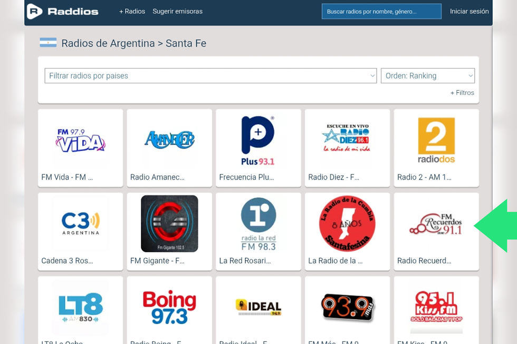The width and height of the screenshot is (517, 344).
Task: Click the 95.1 Kiss FM logo
Action: tap(436, 307)
